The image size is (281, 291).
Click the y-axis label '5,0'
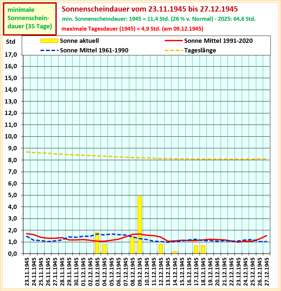[13, 195]
